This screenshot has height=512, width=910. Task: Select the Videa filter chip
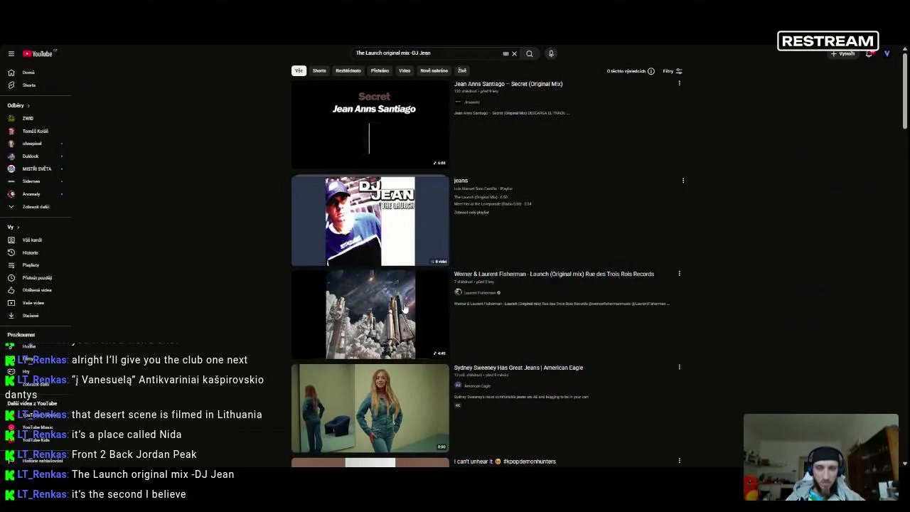405,71
